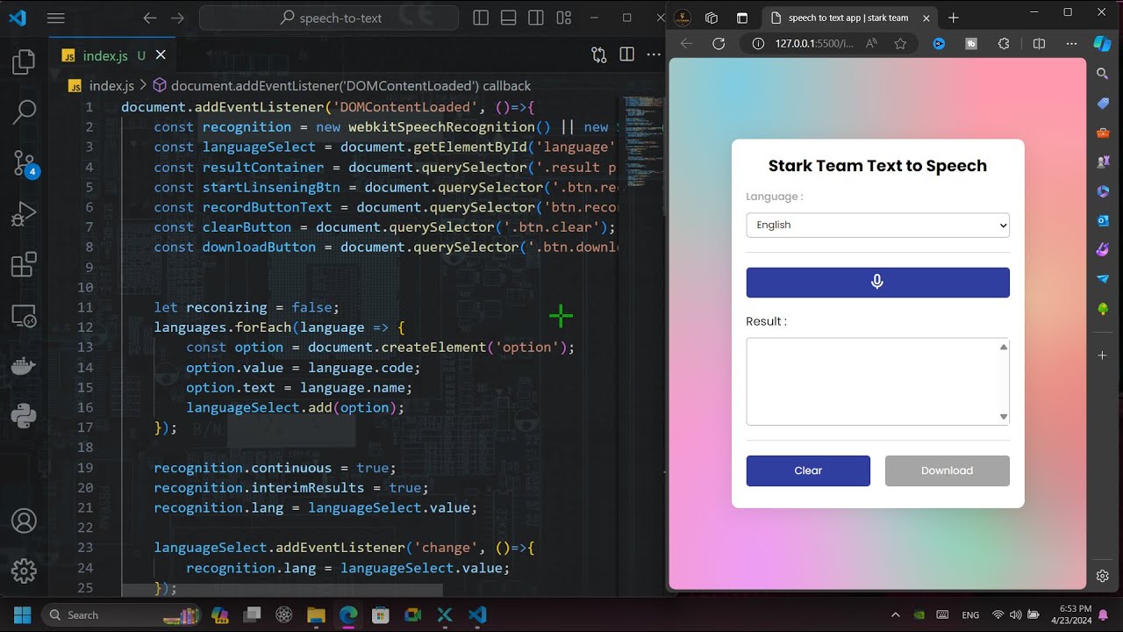Close the index.js editor tab
Viewport: 1123px width, 632px height.
(161, 54)
